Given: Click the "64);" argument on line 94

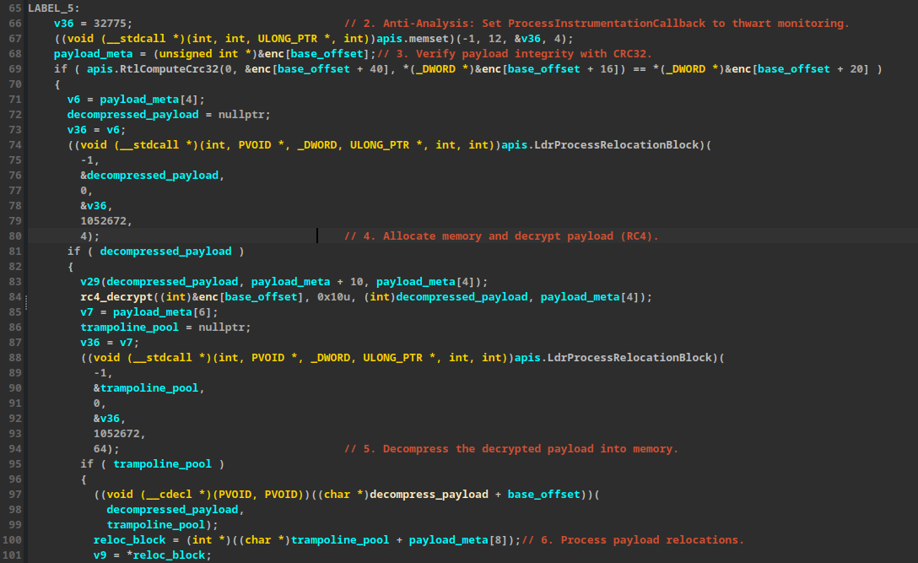Looking at the screenshot, I should click(106, 450).
